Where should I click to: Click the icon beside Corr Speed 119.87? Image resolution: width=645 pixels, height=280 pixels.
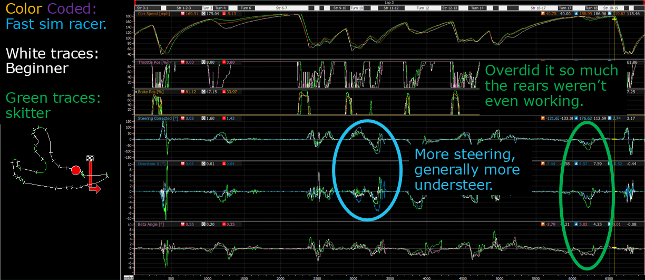tap(610, 14)
